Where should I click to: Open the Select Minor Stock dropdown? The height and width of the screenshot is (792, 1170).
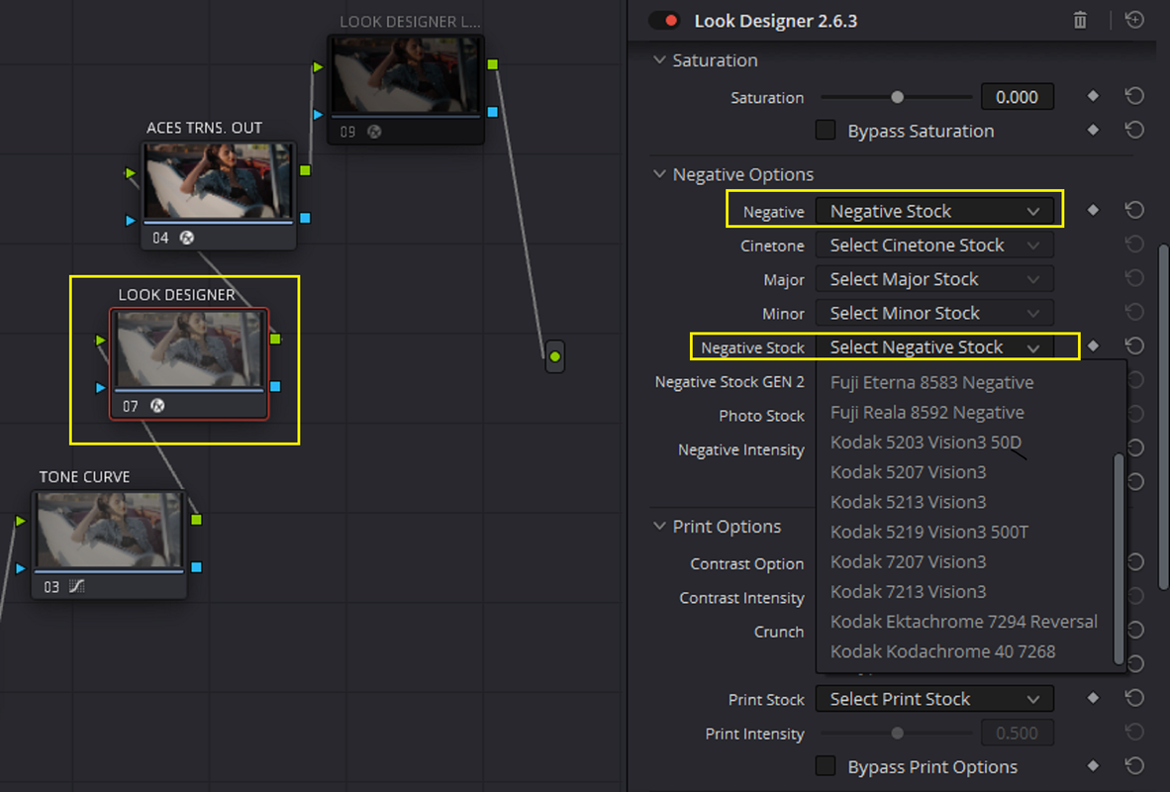click(934, 313)
